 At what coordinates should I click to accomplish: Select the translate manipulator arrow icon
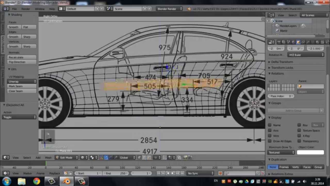coord(106,157)
